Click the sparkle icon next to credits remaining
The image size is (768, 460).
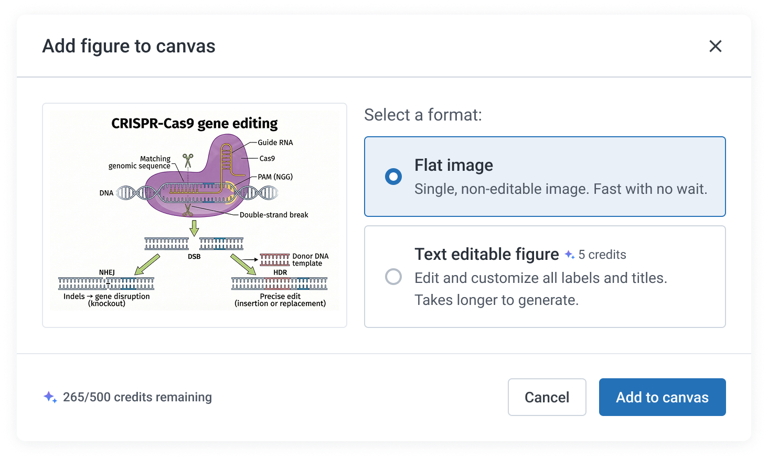[49, 397]
